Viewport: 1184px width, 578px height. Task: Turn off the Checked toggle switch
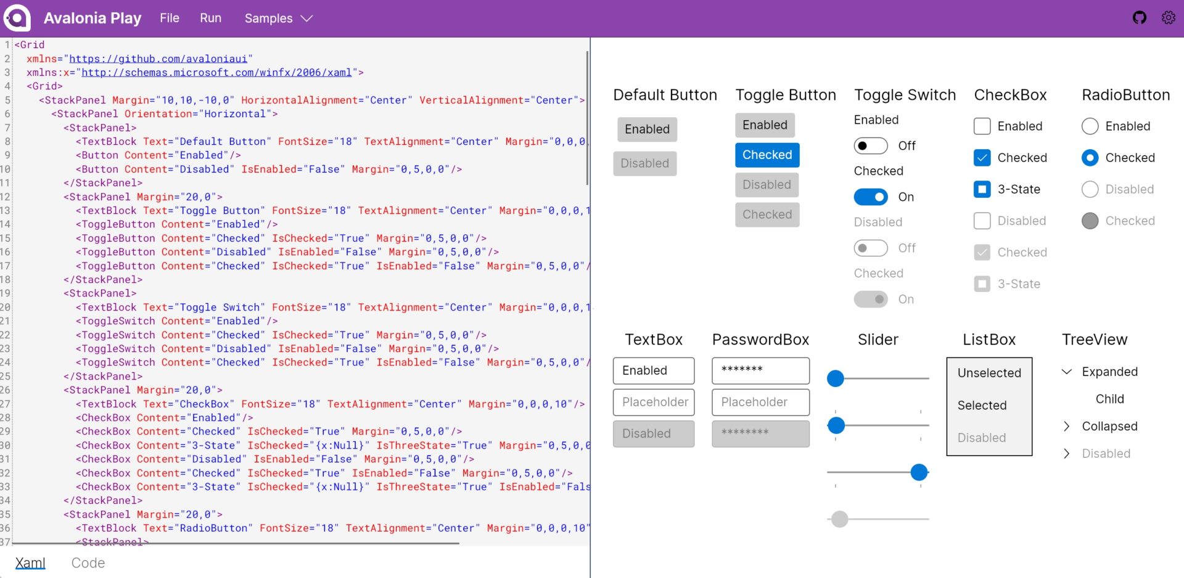[x=871, y=197]
